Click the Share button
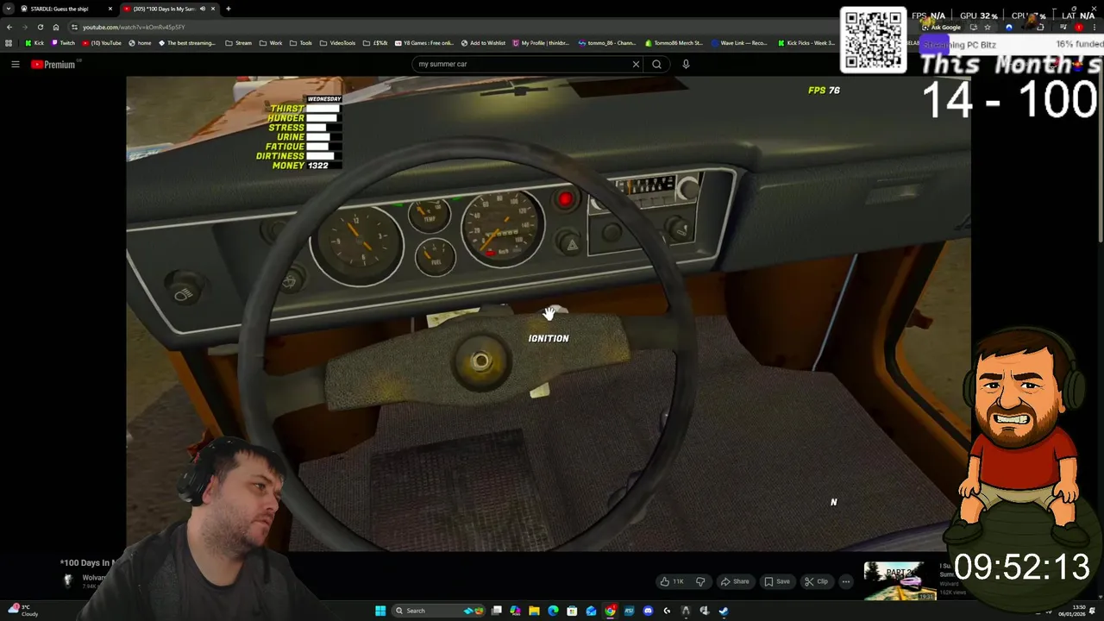Image resolution: width=1104 pixels, height=621 pixels. click(735, 581)
